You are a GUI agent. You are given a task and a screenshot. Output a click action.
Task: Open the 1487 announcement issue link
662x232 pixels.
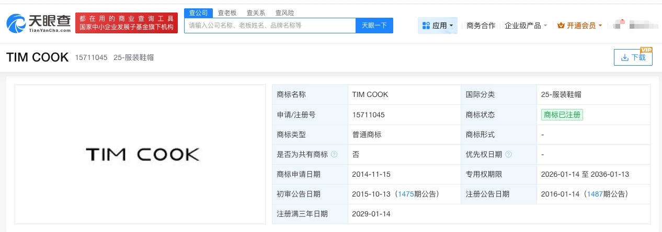tap(596, 194)
